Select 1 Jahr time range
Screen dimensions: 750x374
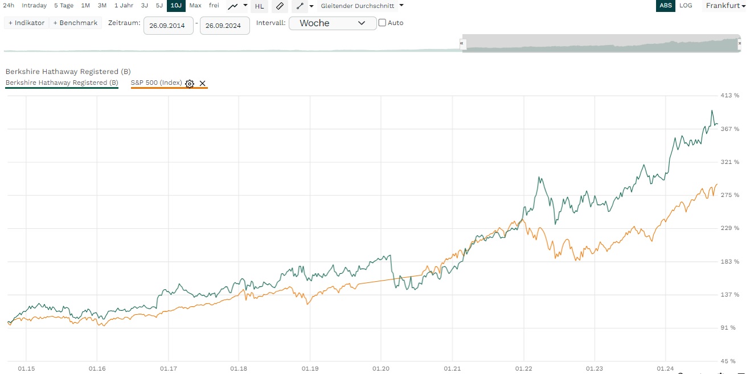click(124, 6)
